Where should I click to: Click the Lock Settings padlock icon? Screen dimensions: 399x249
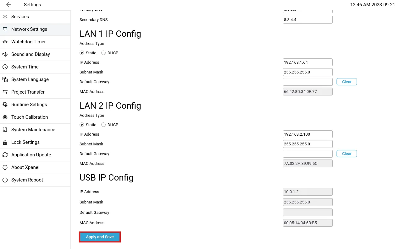pos(5,142)
